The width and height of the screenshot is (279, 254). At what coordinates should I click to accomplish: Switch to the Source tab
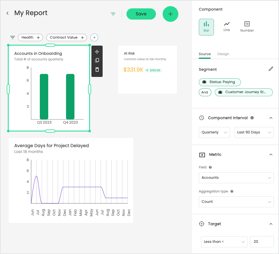205,54
